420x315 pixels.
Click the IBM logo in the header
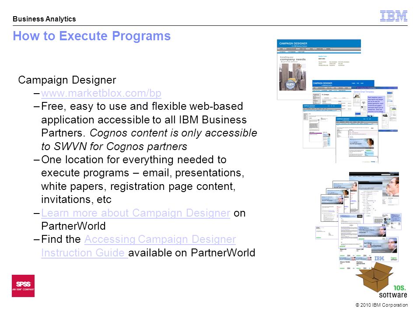click(x=394, y=16)
